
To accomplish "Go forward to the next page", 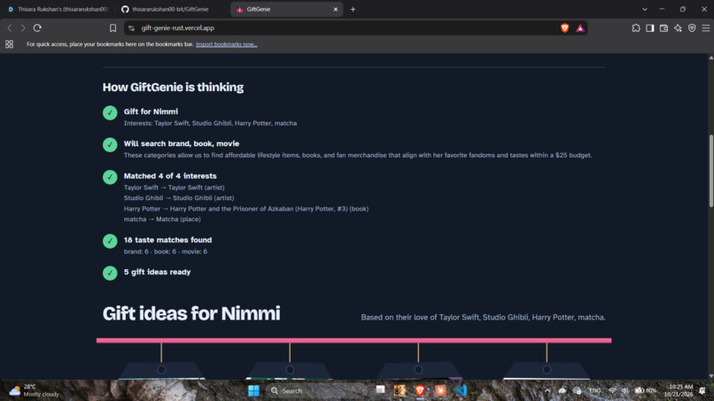I will pyautogui.click(x=23, y=28).
